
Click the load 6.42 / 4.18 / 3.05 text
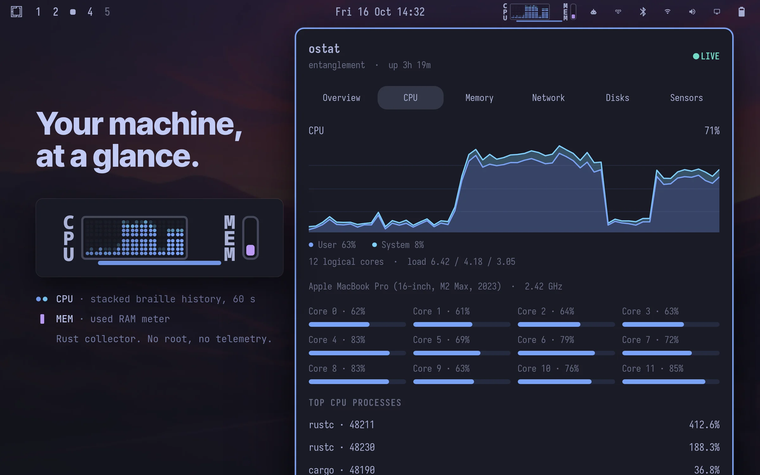(461, 262)
